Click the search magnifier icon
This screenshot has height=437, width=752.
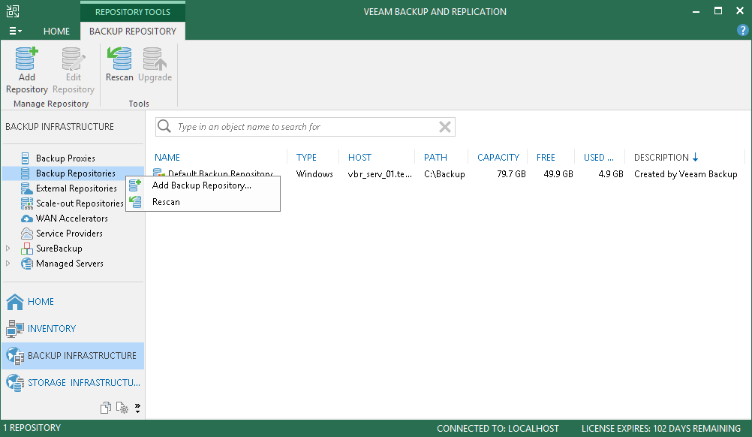pyautogui.click(x=164, y=126)
